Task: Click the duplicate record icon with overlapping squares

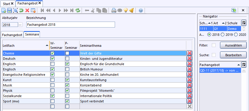Action: pos(15,10)
